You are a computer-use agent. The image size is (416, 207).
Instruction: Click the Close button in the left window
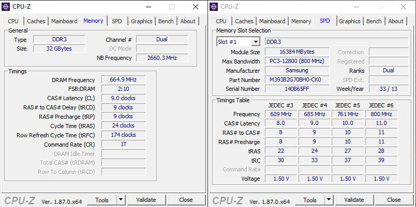click(186, 200)
